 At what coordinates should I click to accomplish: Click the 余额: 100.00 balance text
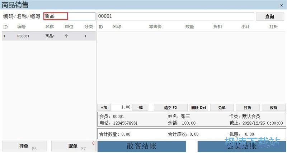click(x=182, y=123)
